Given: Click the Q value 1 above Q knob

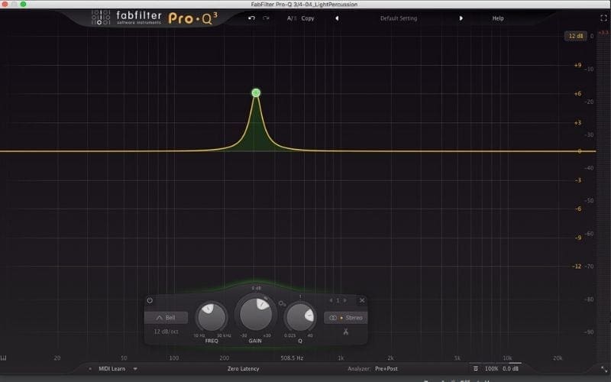Looking at the screenshot, I should click(x=300, y=296).
